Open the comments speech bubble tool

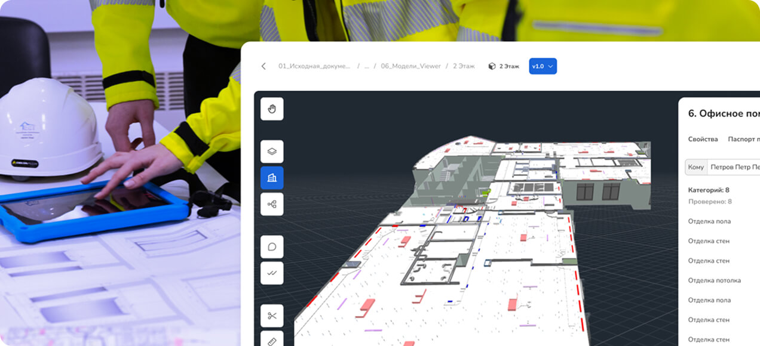tap(272, 247)
